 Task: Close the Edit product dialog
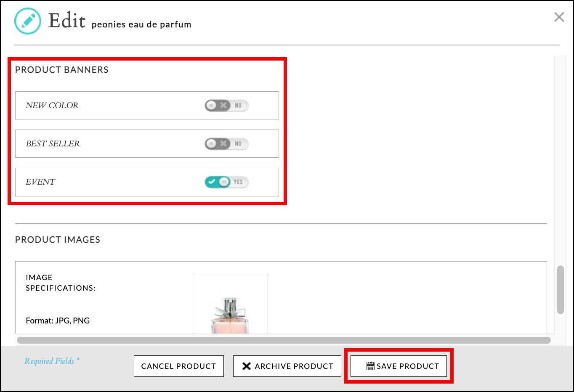[x=559, y=17]
